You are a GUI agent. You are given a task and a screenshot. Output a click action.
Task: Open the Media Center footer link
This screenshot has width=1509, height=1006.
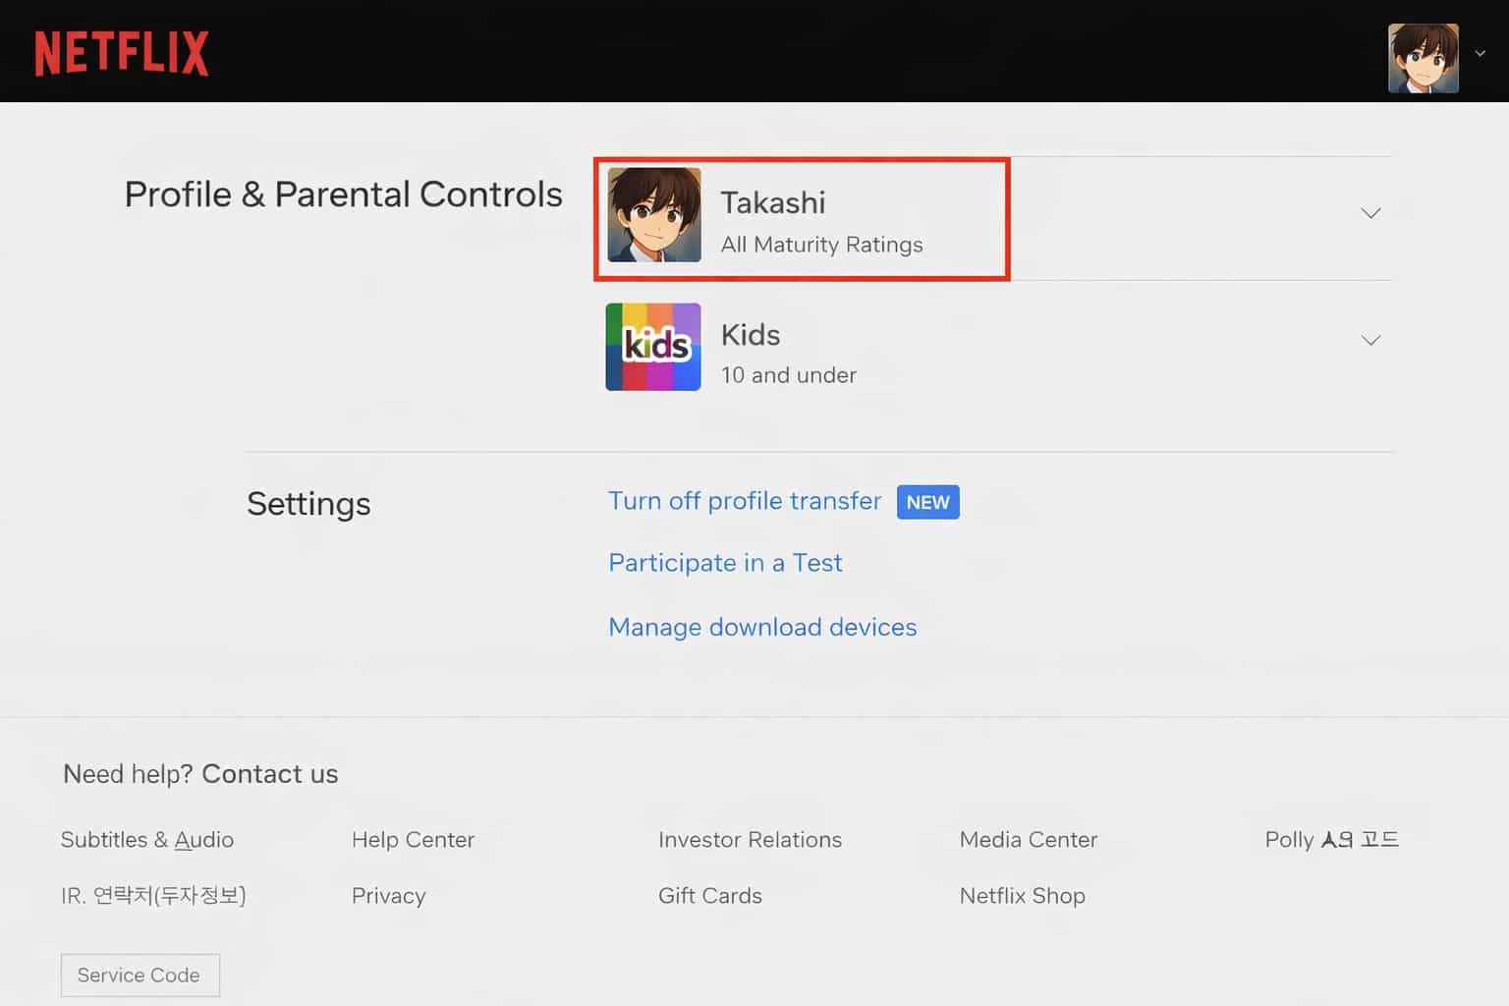pos(1029,840)
